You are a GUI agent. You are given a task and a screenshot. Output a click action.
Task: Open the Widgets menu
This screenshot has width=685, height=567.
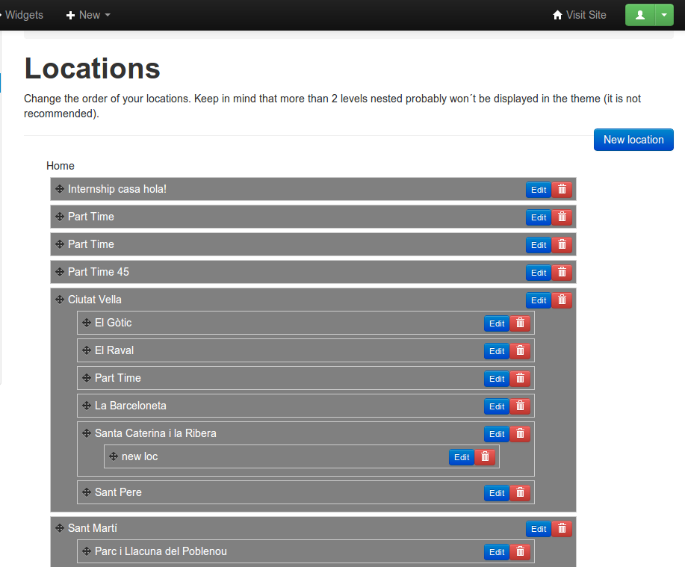pyautogui.click(x=22, y=15)
